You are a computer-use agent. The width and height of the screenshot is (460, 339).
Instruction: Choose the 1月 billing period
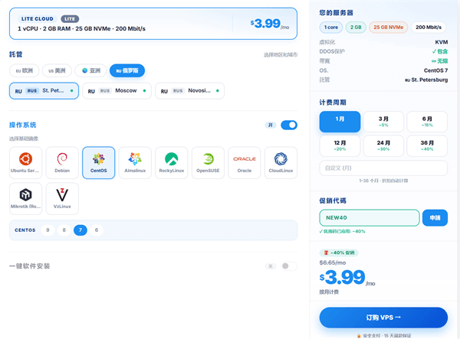340,122
